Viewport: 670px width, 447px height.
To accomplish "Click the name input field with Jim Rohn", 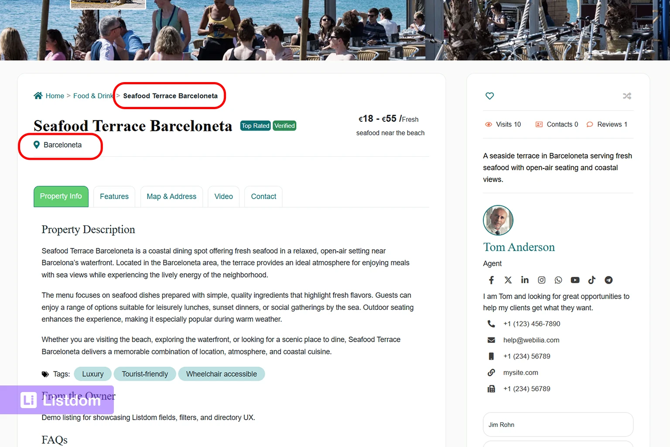I will 558,425.
